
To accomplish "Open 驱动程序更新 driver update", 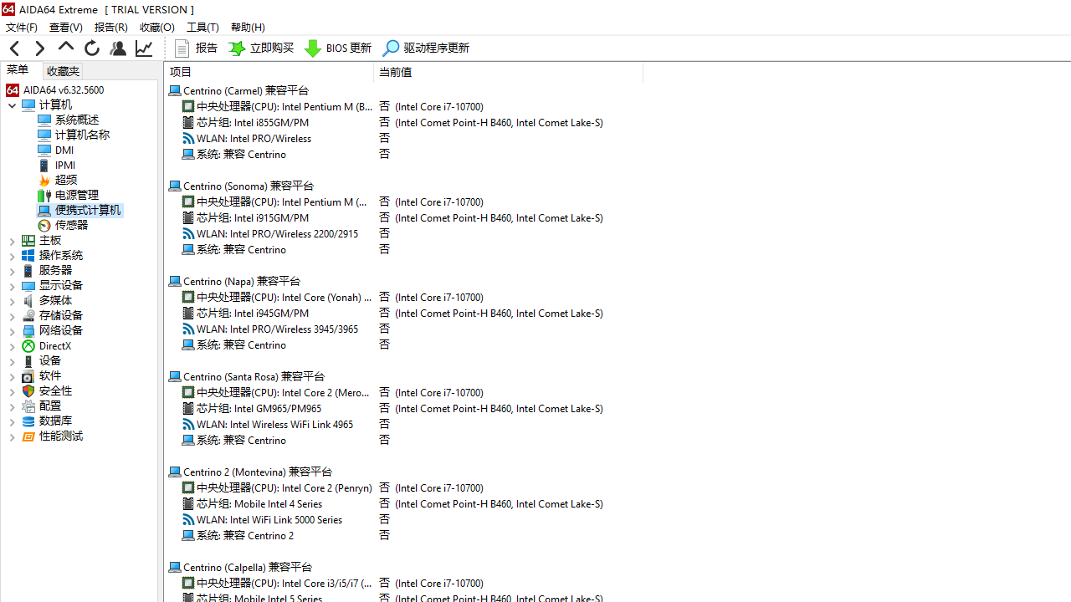I will click(426, 48).
